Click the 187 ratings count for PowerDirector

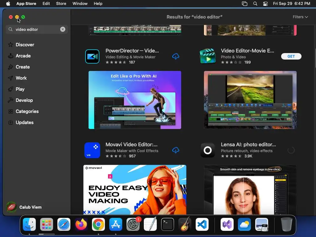[132, 62]
